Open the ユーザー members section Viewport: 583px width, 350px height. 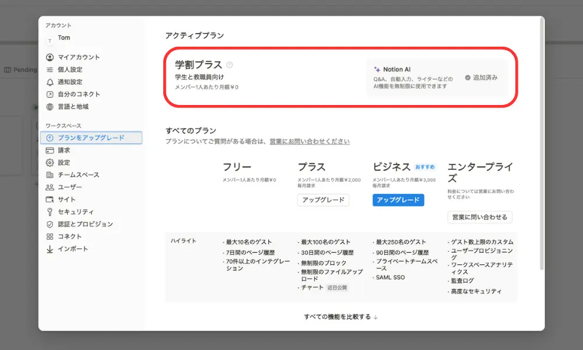click(x=91, y=187)
